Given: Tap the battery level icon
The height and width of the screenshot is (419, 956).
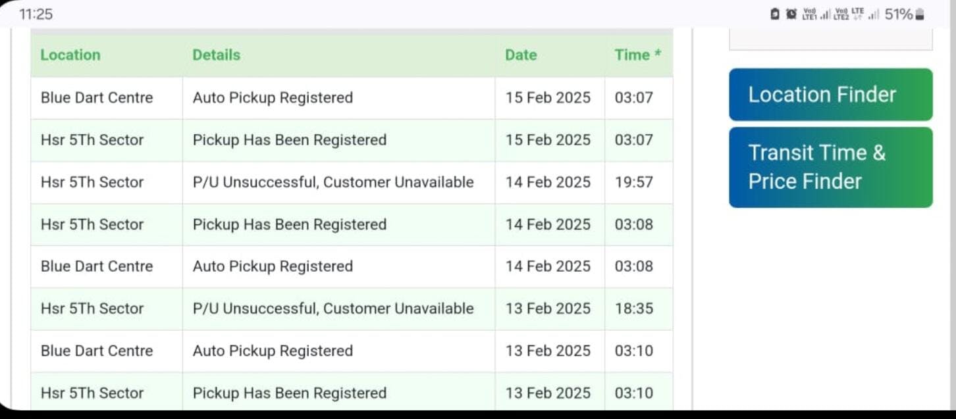Looking at the screenshot, I should click(920, 14).
